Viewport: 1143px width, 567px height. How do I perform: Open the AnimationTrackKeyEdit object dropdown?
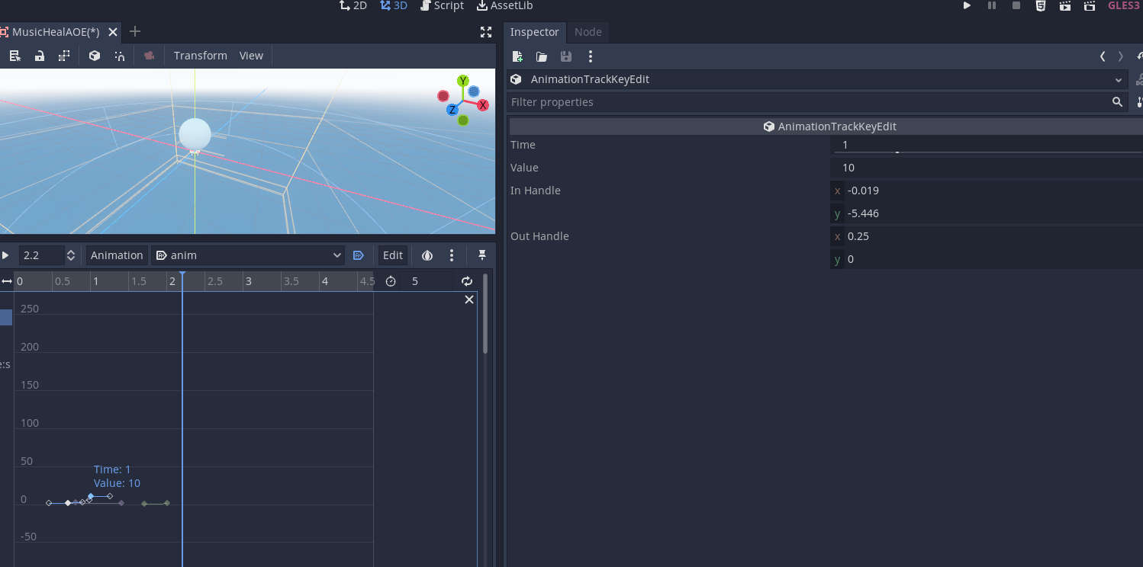coord(817,79)
